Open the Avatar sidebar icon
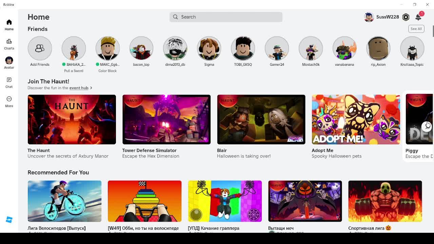This screenshot has height=244, width=434. 9,60
